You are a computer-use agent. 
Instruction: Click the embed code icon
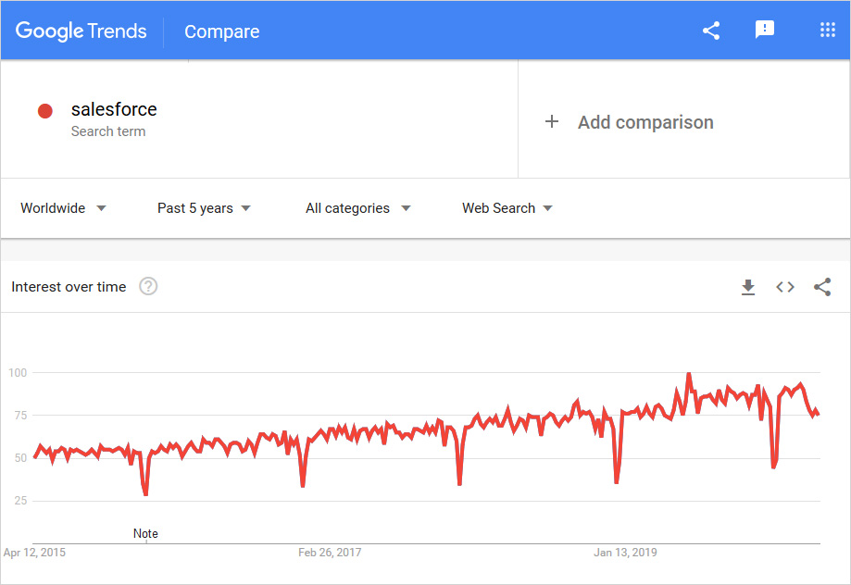(785, 287)
